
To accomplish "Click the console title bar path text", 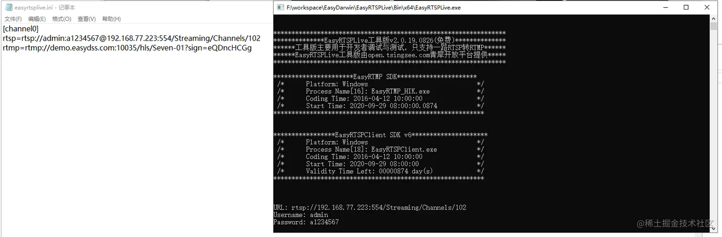I will 373,8.
